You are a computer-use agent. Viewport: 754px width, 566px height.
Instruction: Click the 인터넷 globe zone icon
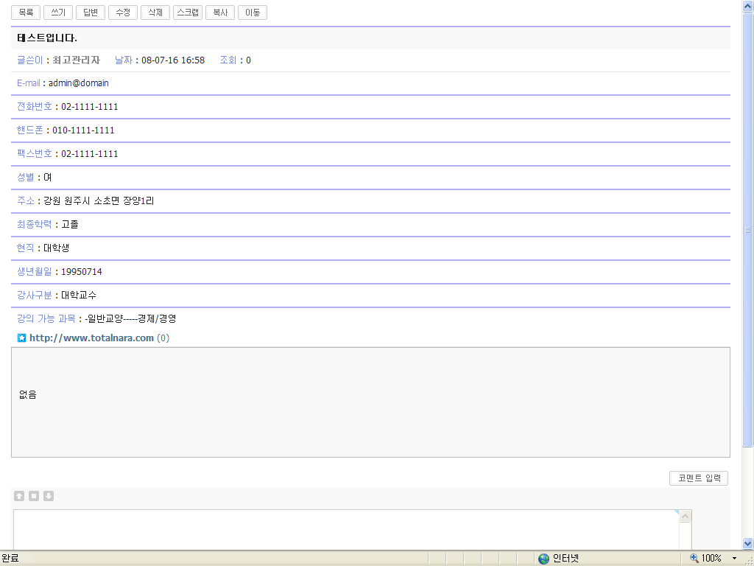coord(544,559)
